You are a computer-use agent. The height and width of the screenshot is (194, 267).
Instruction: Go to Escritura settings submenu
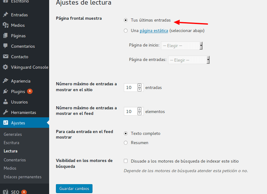tap(11, 143)
